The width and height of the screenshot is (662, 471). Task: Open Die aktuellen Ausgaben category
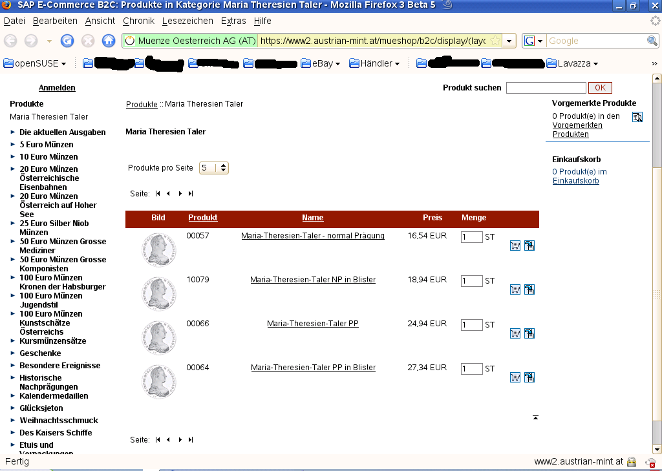coord(63,132)
